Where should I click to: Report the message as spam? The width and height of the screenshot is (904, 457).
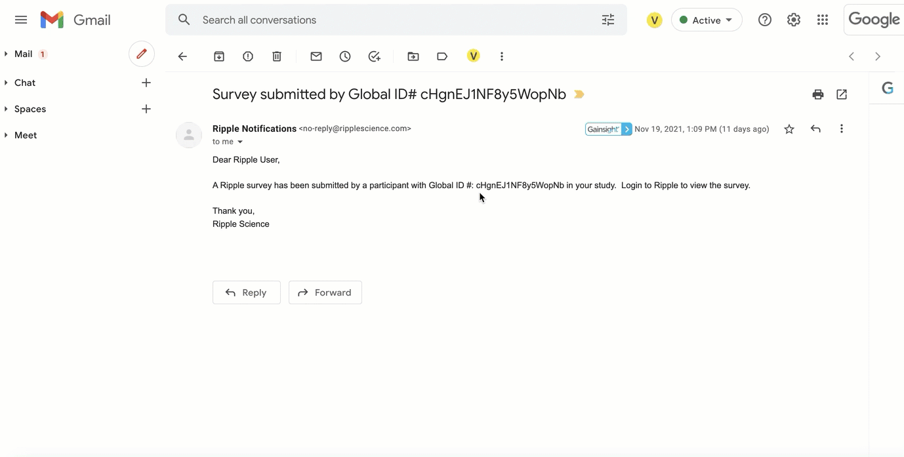click(x=248, y=56)
